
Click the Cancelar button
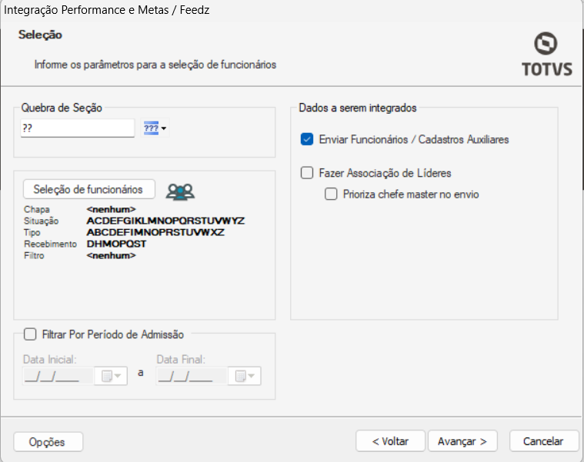tap(544, 441)
